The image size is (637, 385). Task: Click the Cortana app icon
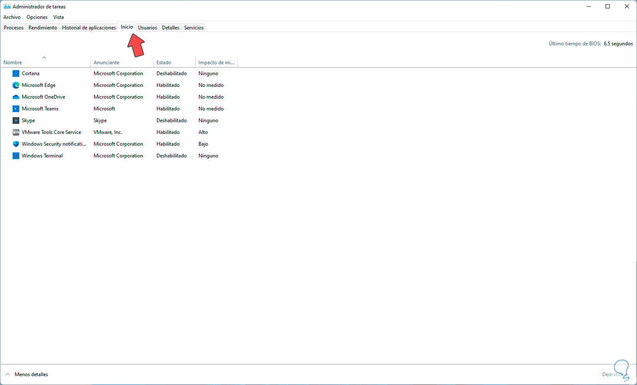click(x=16, y=73)
